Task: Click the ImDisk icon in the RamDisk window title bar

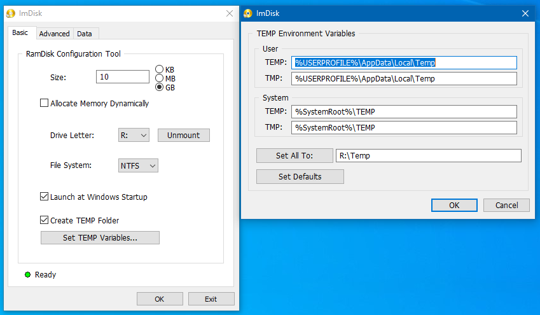Action: click(x=11, y=13)
